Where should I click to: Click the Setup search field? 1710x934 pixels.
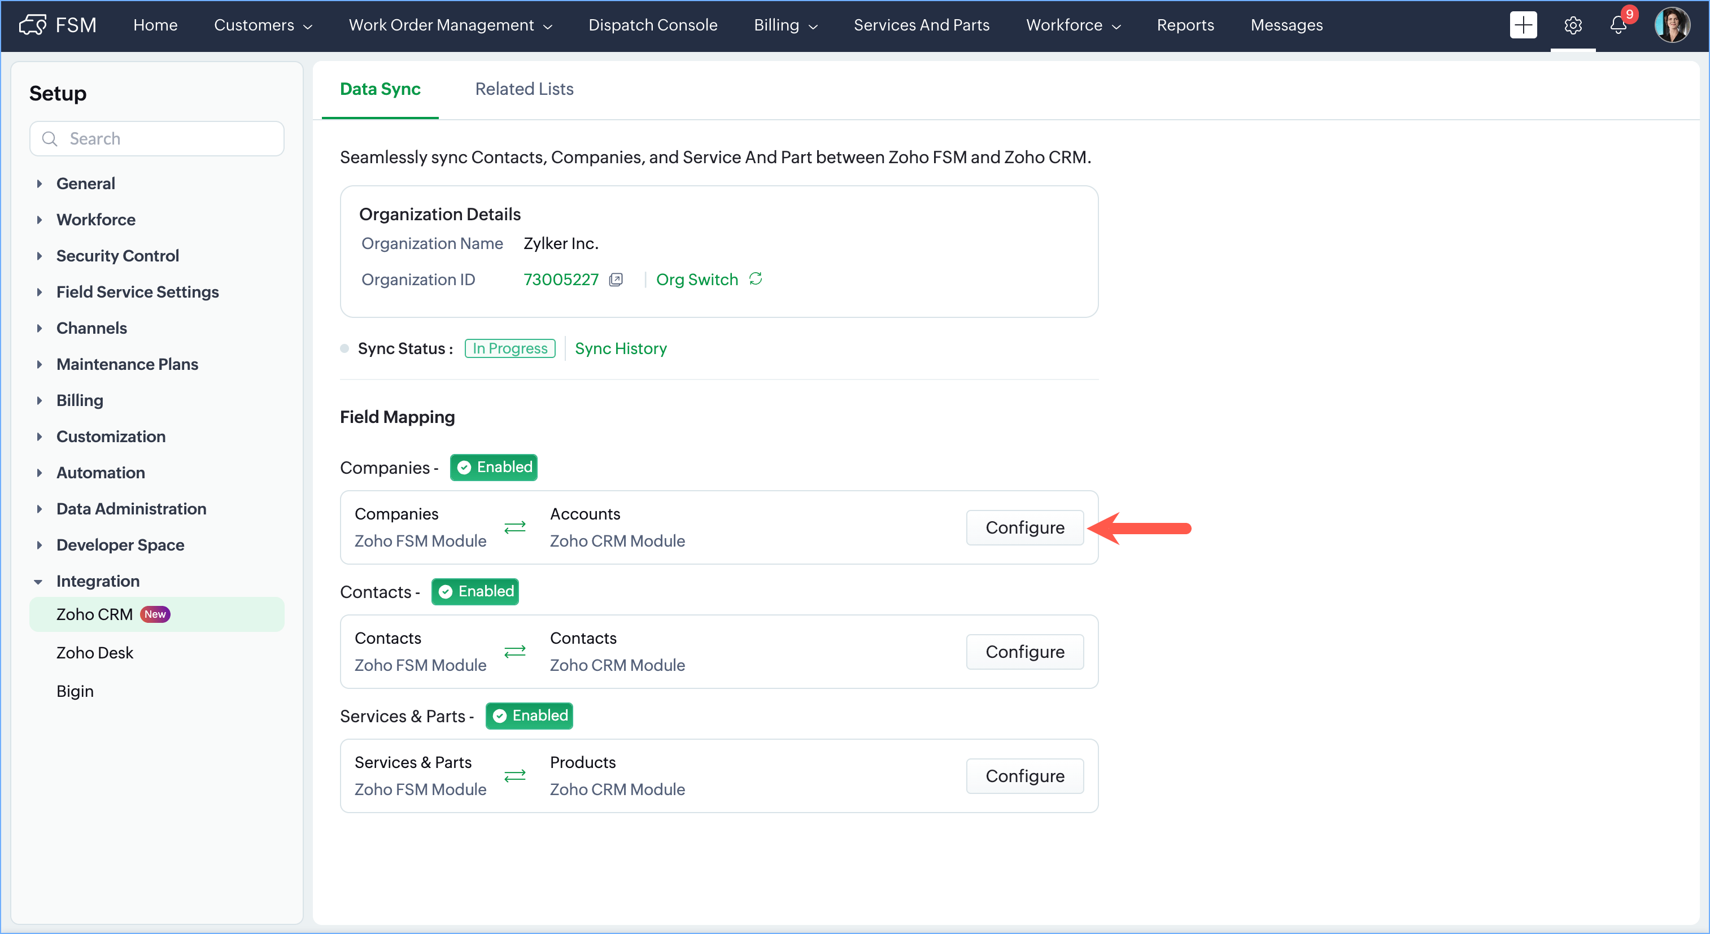tap(158, 139)
